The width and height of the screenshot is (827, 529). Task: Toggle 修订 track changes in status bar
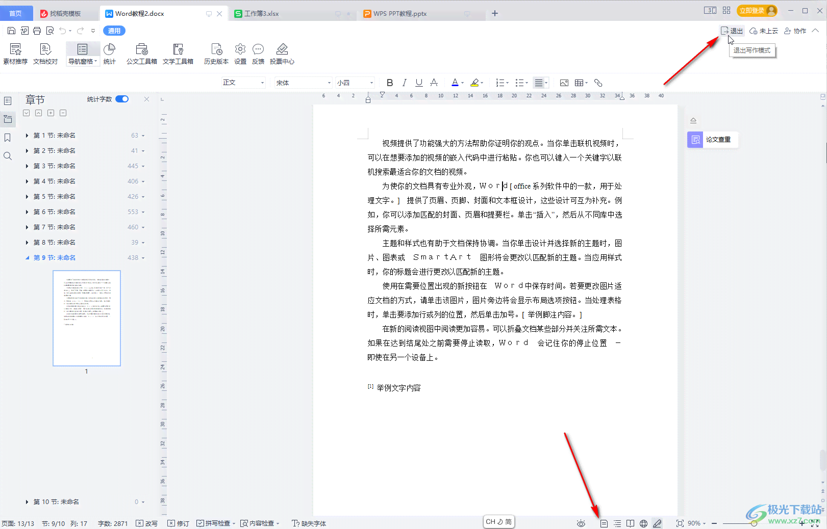coord(178,523)
